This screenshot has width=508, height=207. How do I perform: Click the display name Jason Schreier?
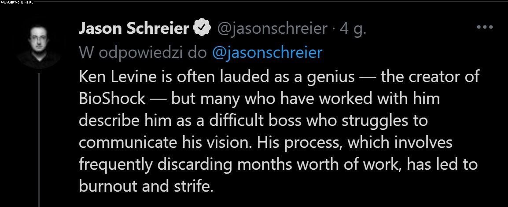[134, 29]
